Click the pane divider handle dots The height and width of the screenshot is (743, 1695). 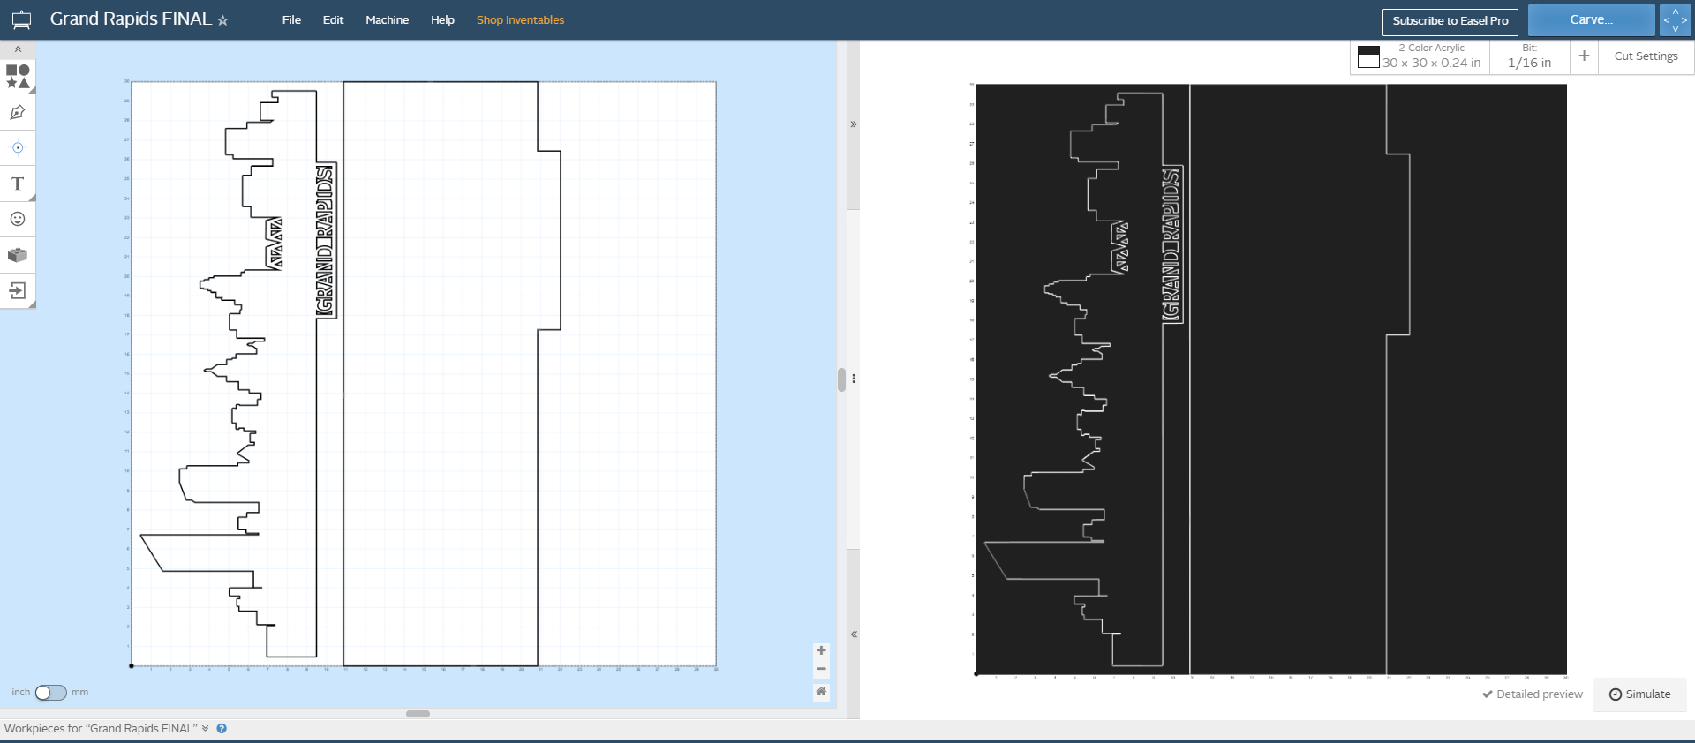coord(854,379)
